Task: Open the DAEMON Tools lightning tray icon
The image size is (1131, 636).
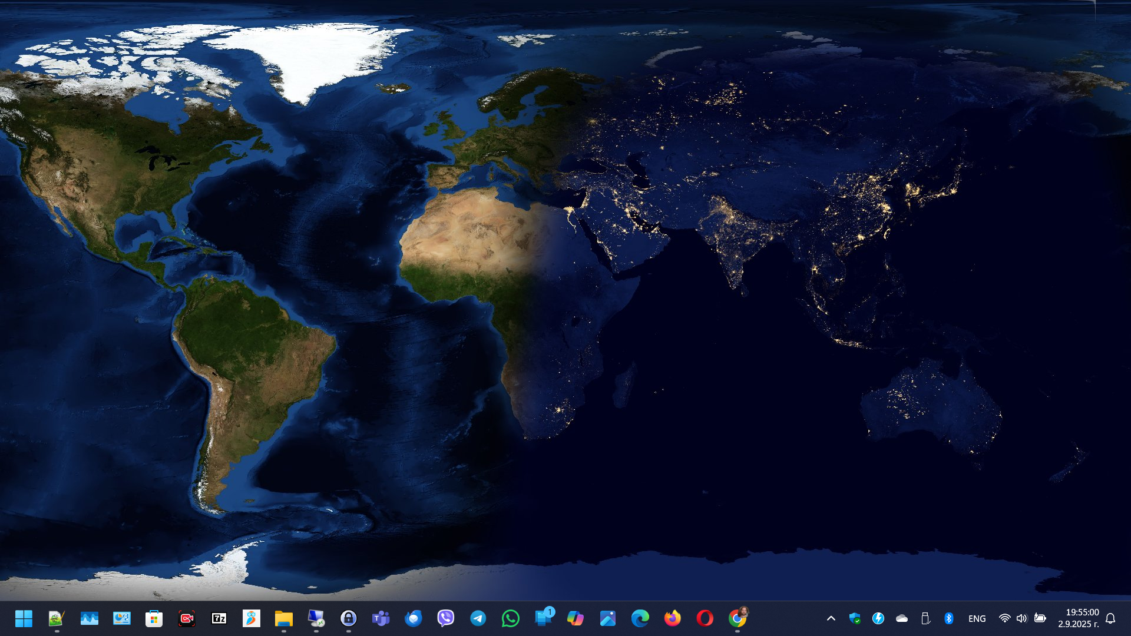Action: [878, 618]
